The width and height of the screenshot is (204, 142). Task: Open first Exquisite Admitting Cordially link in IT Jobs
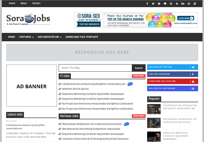pos(93,94)
